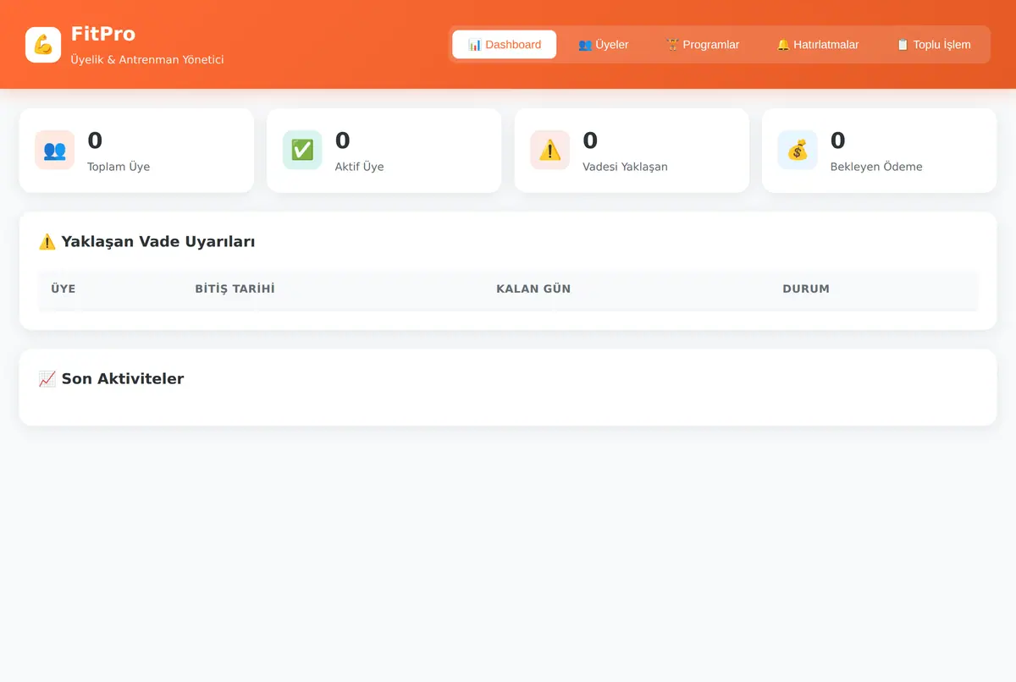Click the Bekleyen Ödeme money bag icon
The width and height of the screenshot is (1016, 682).
pos(798,150)
